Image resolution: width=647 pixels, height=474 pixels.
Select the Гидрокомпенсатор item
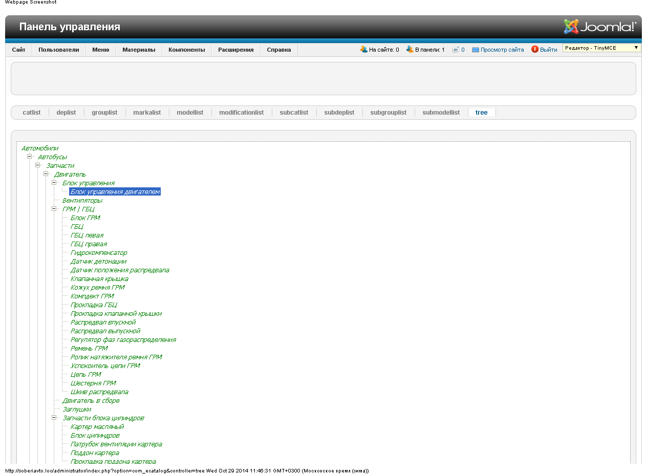99,252
